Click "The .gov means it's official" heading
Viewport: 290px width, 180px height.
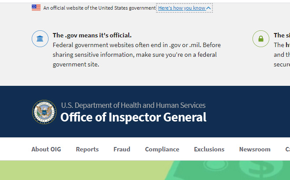click(x=92, y=35)
